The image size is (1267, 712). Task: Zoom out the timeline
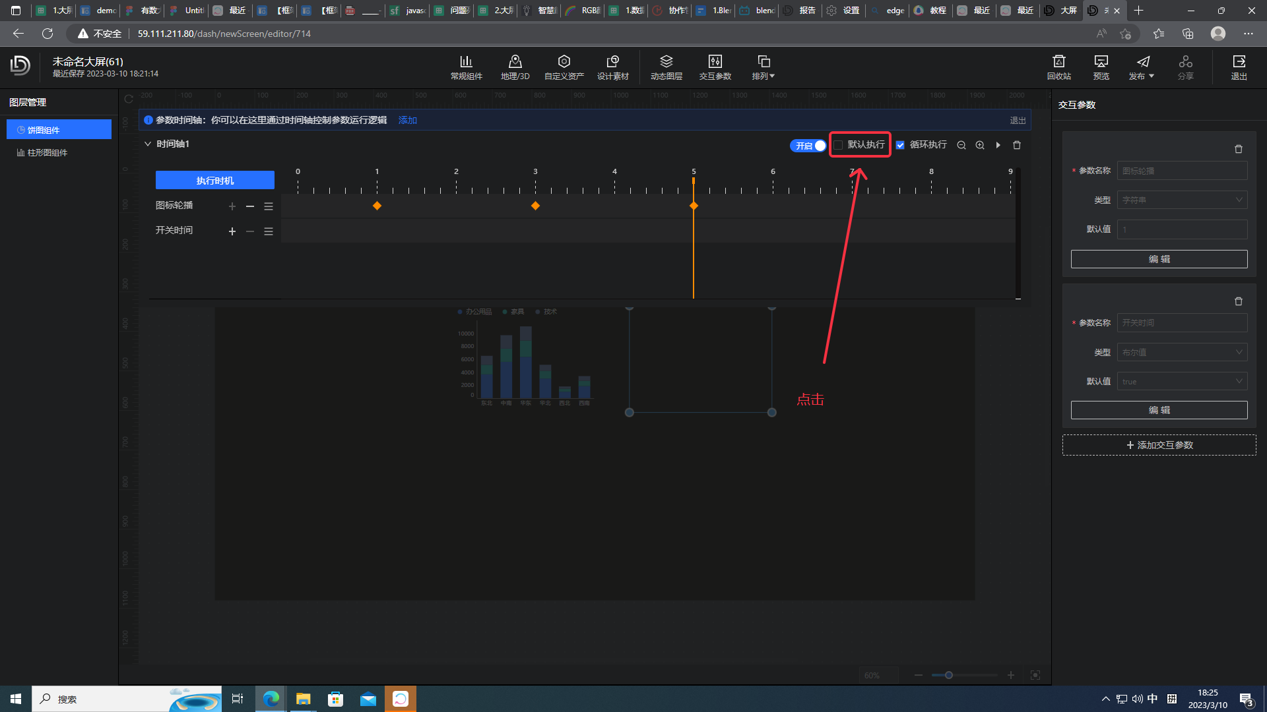click(961, 145)
